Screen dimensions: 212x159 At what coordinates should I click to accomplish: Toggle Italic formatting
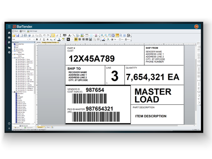(x=40, y=39)
